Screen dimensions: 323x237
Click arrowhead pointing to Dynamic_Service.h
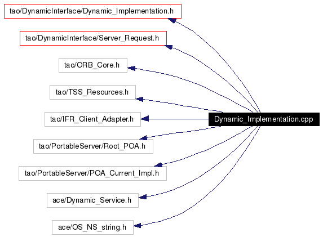click(143, 197)
